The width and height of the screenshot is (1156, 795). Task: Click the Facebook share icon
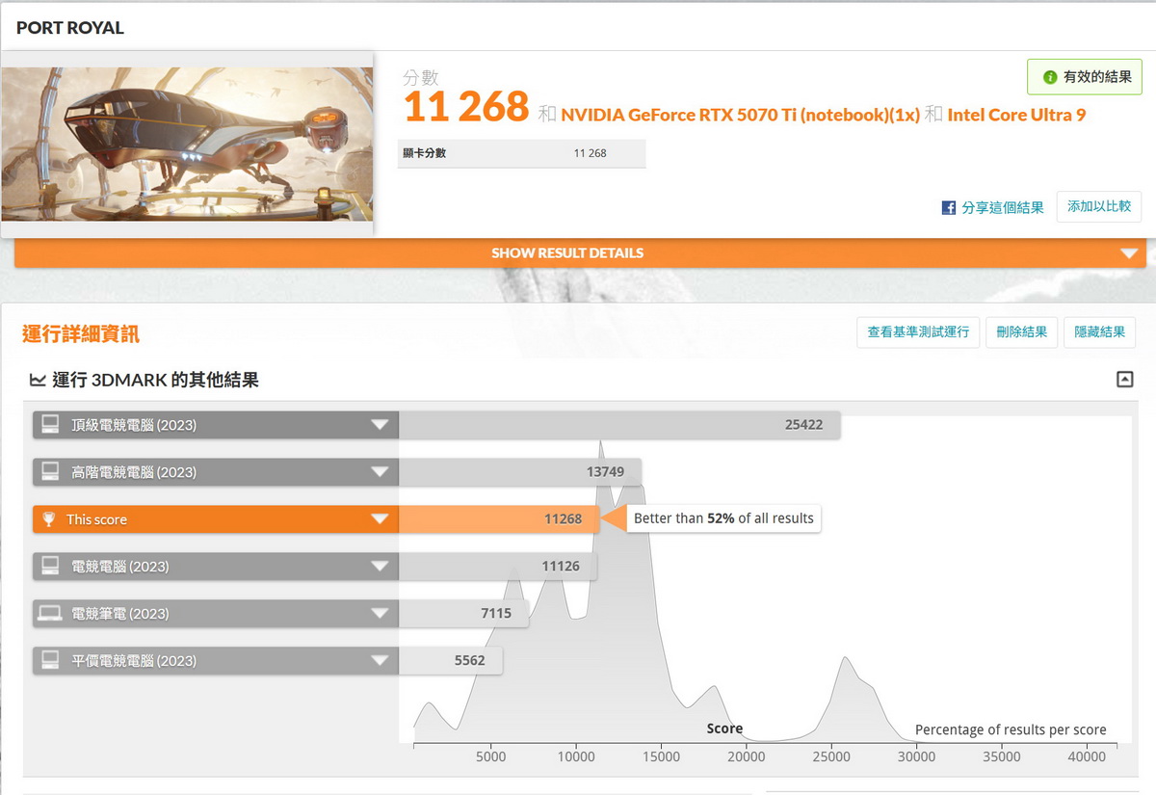949,207
